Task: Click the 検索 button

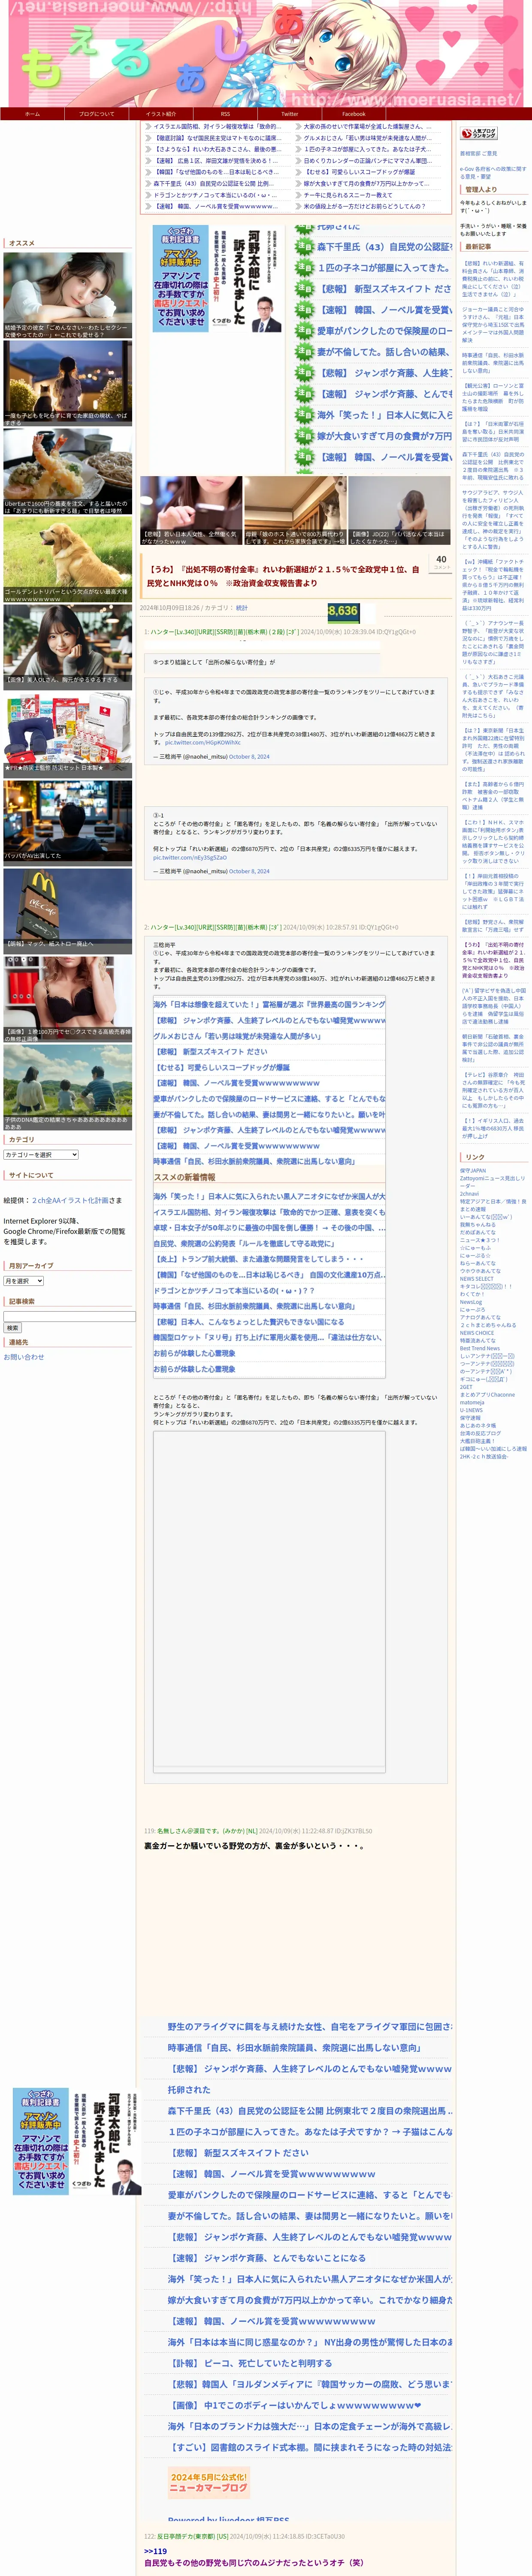Action: pyautogui.click(x=13, y=1328)
